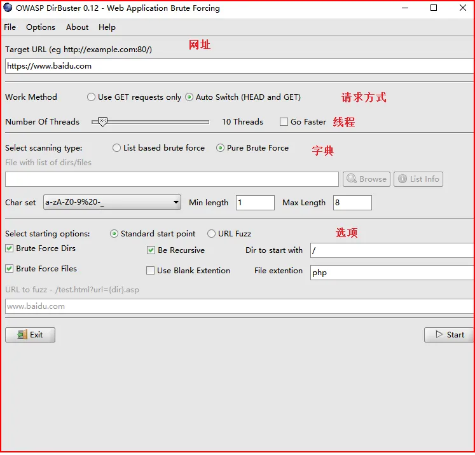Click the play triangle icon on Start
The width and height of the screenshot is (475, 455).
pyautogui.click(x=439, y=334)
